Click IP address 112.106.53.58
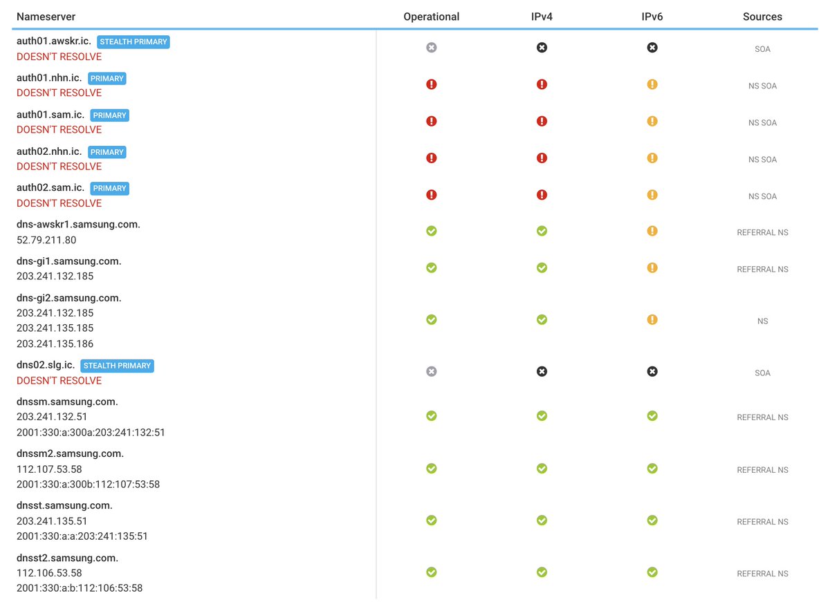This screenshot has width=830, height=602. [49, 573]
